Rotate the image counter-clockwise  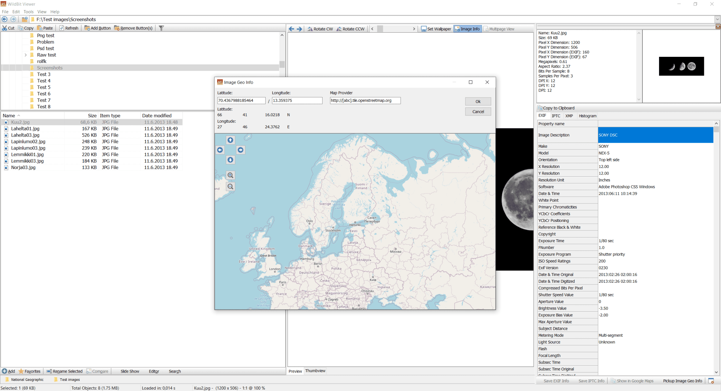tap(351, 29)
